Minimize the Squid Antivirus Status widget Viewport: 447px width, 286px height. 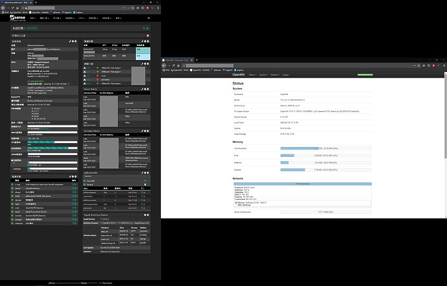click(x=145, y=215)
